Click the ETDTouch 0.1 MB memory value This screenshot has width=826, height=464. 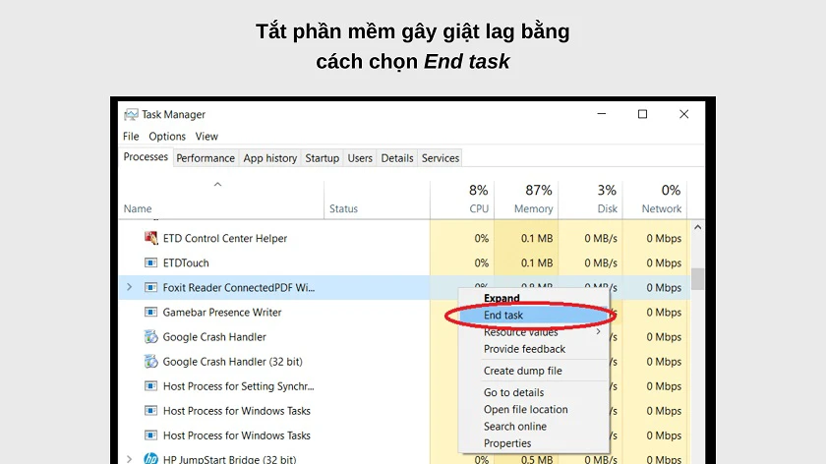coord(537,262)
